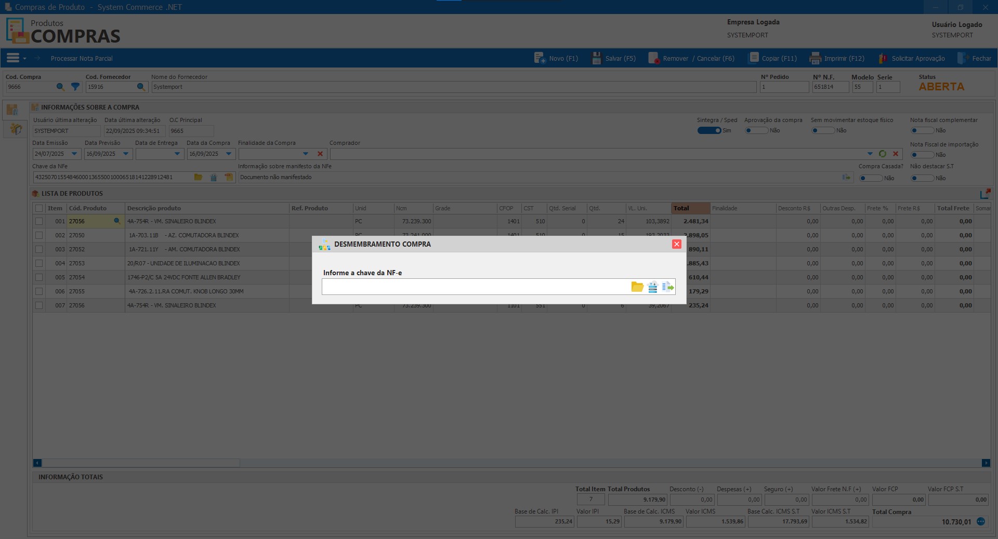Viewport: 998px width, 539px height.
Task: Click the search magnifier beside Cod. Compra
Action: (60, 87)
